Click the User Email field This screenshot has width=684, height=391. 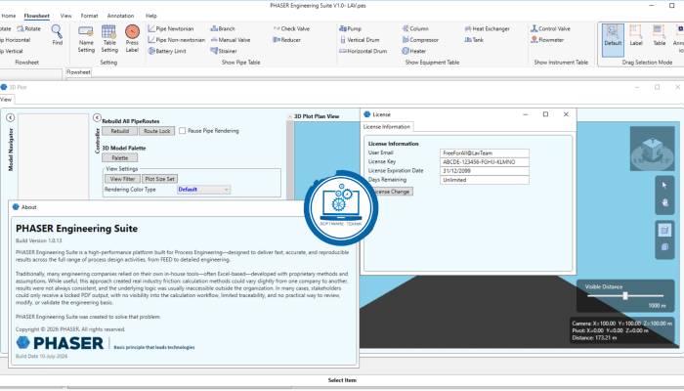pyautogui.click(x=485, y=153)
